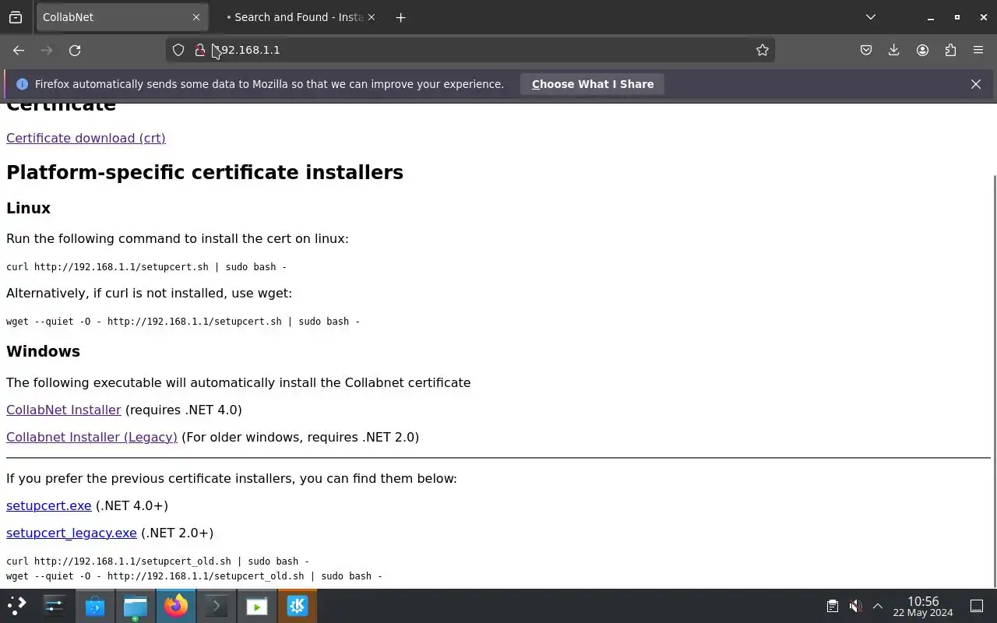Click the Linux heading

point(28,208)
